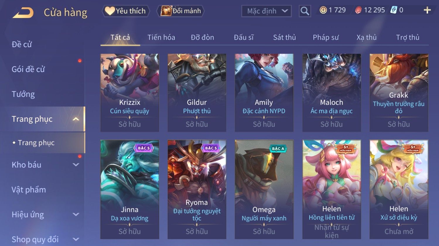Expand the Hiệu ứng section
The height and width of the screenshot is (246, 439).
click(x=76, y=214)
